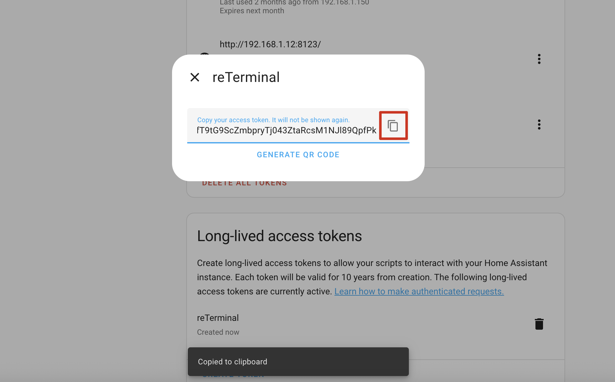The width and height of the screenshot is (615, 382).
Task: Close the reTerminal token dialog
Action: pos(195,77)
